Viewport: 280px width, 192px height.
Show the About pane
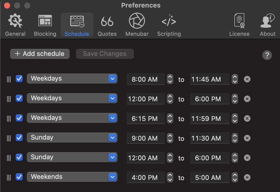[x=267, y=25]
